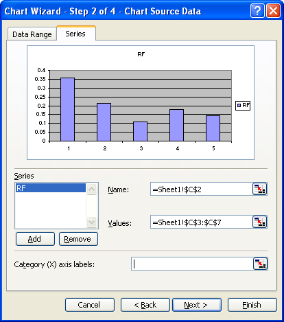Click Category axis labels range selector icon
This screenshot has height=322, width=284.
[x=260, y=264]
